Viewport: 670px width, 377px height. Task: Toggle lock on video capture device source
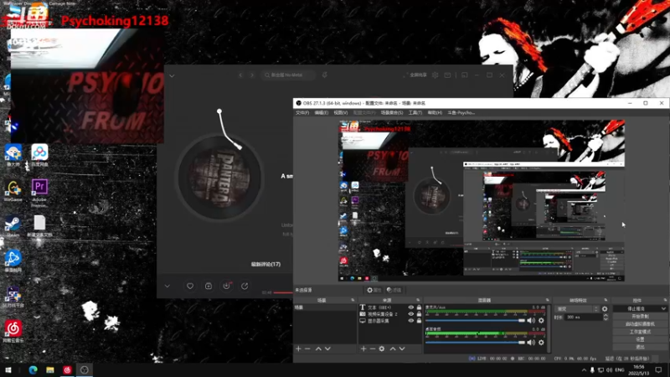[420, 313]
